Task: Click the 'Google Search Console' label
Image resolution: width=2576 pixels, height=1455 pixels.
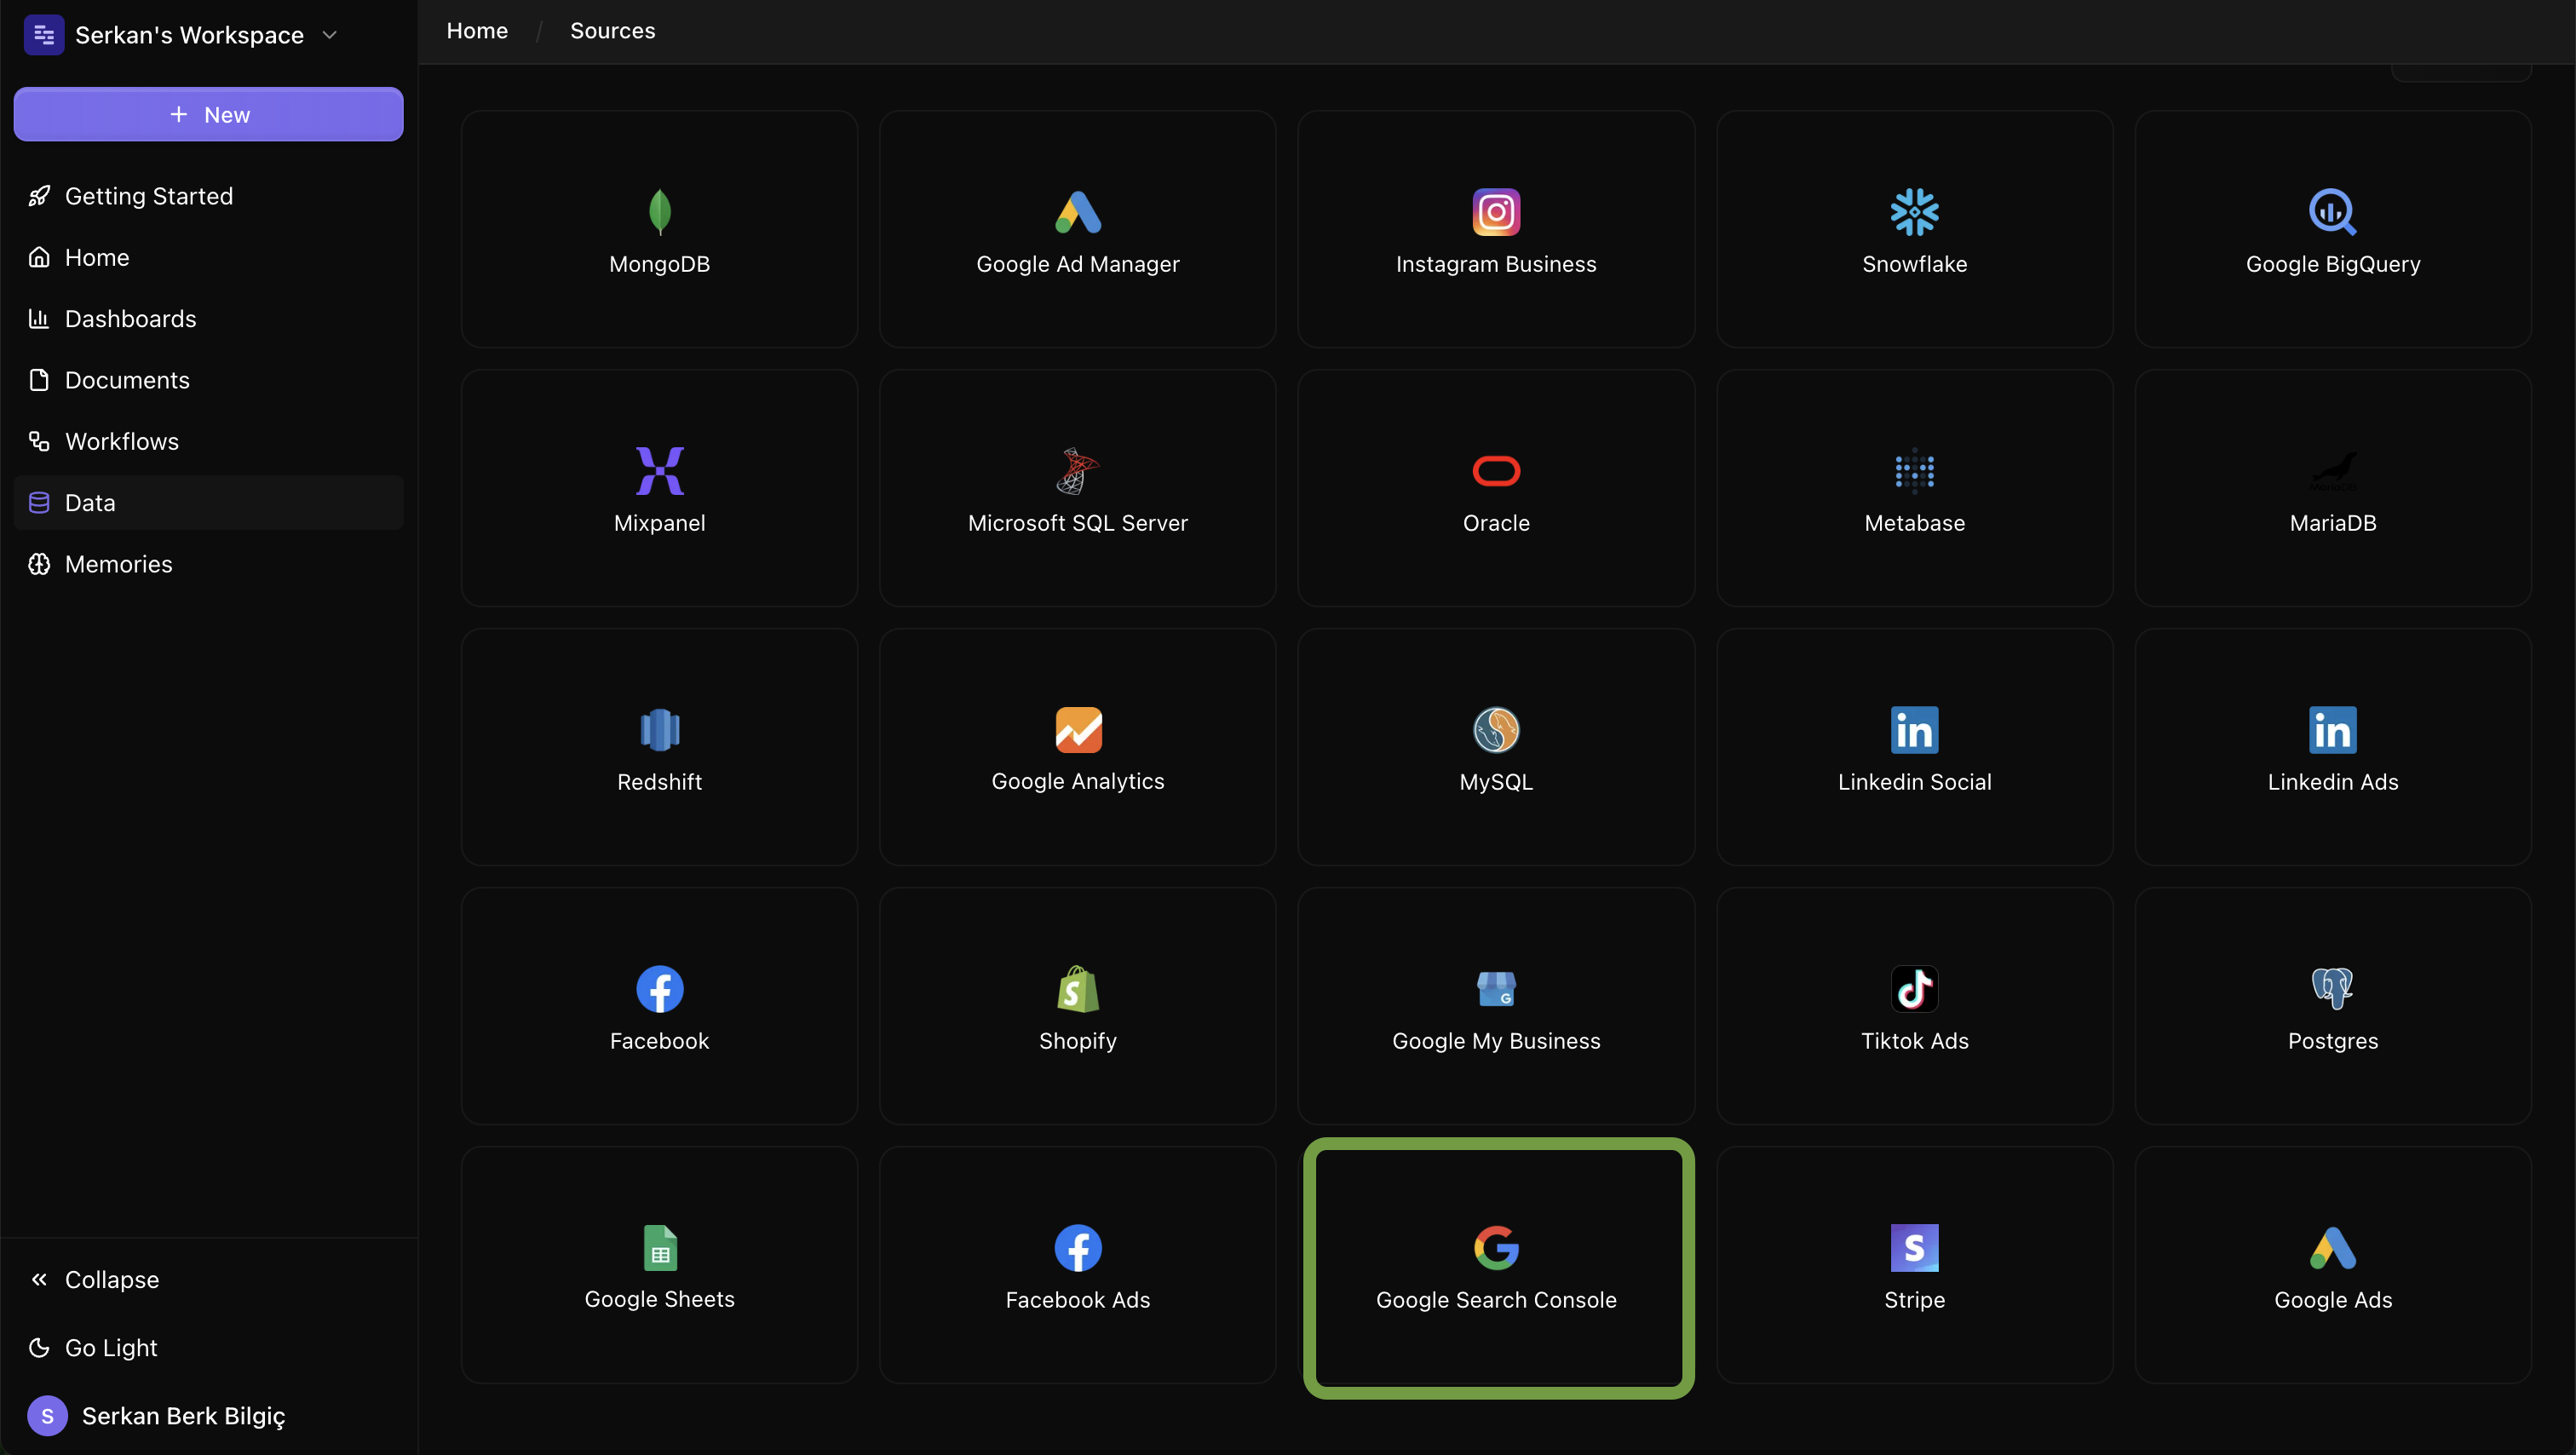Action: click(x=1496, y=1300)
